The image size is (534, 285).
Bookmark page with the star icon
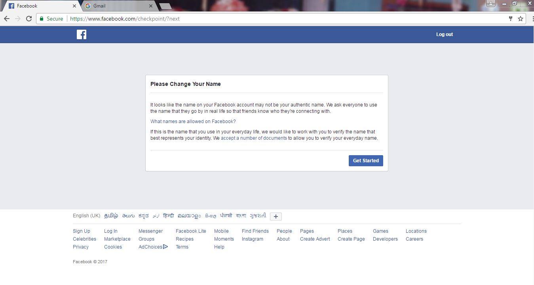point(521,19)
